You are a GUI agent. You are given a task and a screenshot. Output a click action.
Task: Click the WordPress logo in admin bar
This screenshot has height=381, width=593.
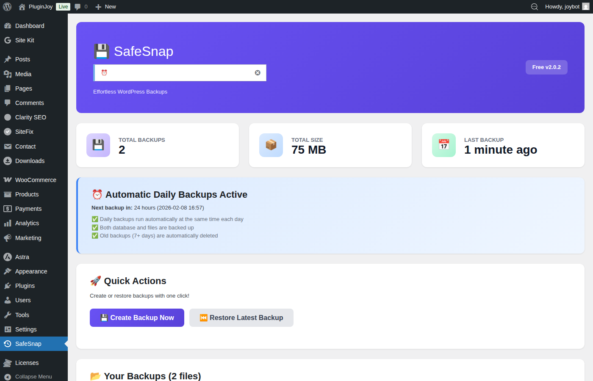point(7,7)
